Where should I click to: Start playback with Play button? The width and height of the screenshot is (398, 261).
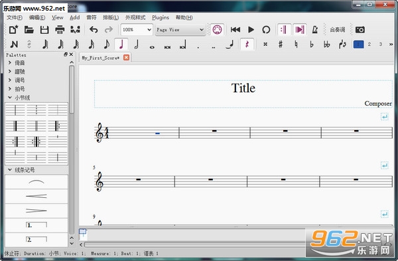251,30
